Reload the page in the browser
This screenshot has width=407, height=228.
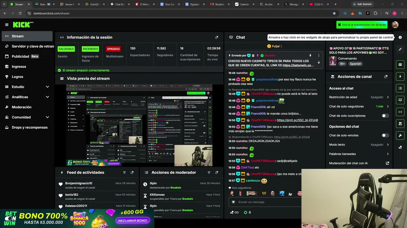(20, 13)
